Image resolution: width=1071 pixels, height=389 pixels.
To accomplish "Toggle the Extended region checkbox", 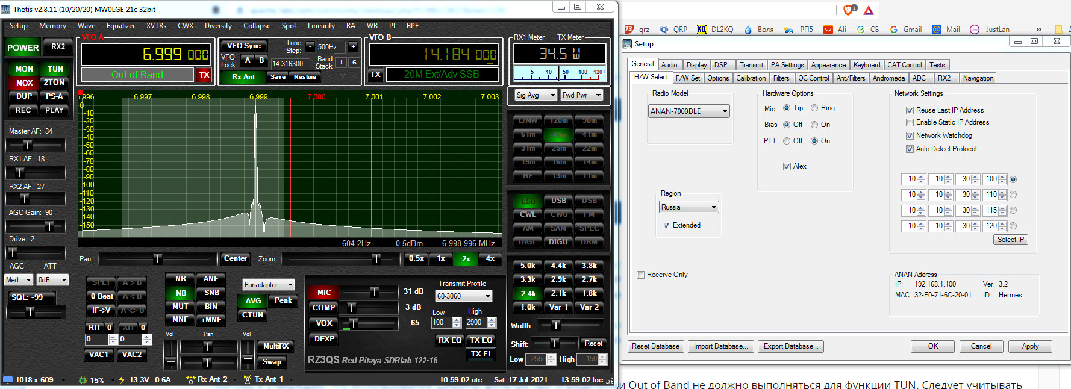I will [666, 225].
